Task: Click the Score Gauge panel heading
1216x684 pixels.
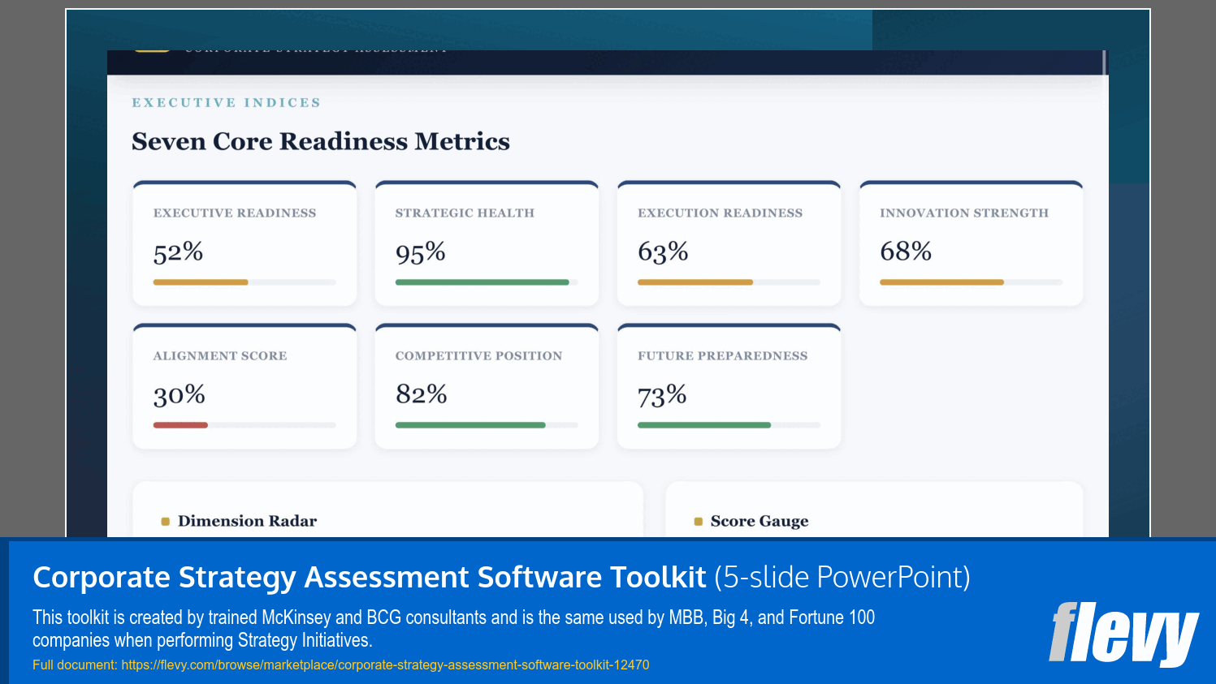Action: coord(759,521)
